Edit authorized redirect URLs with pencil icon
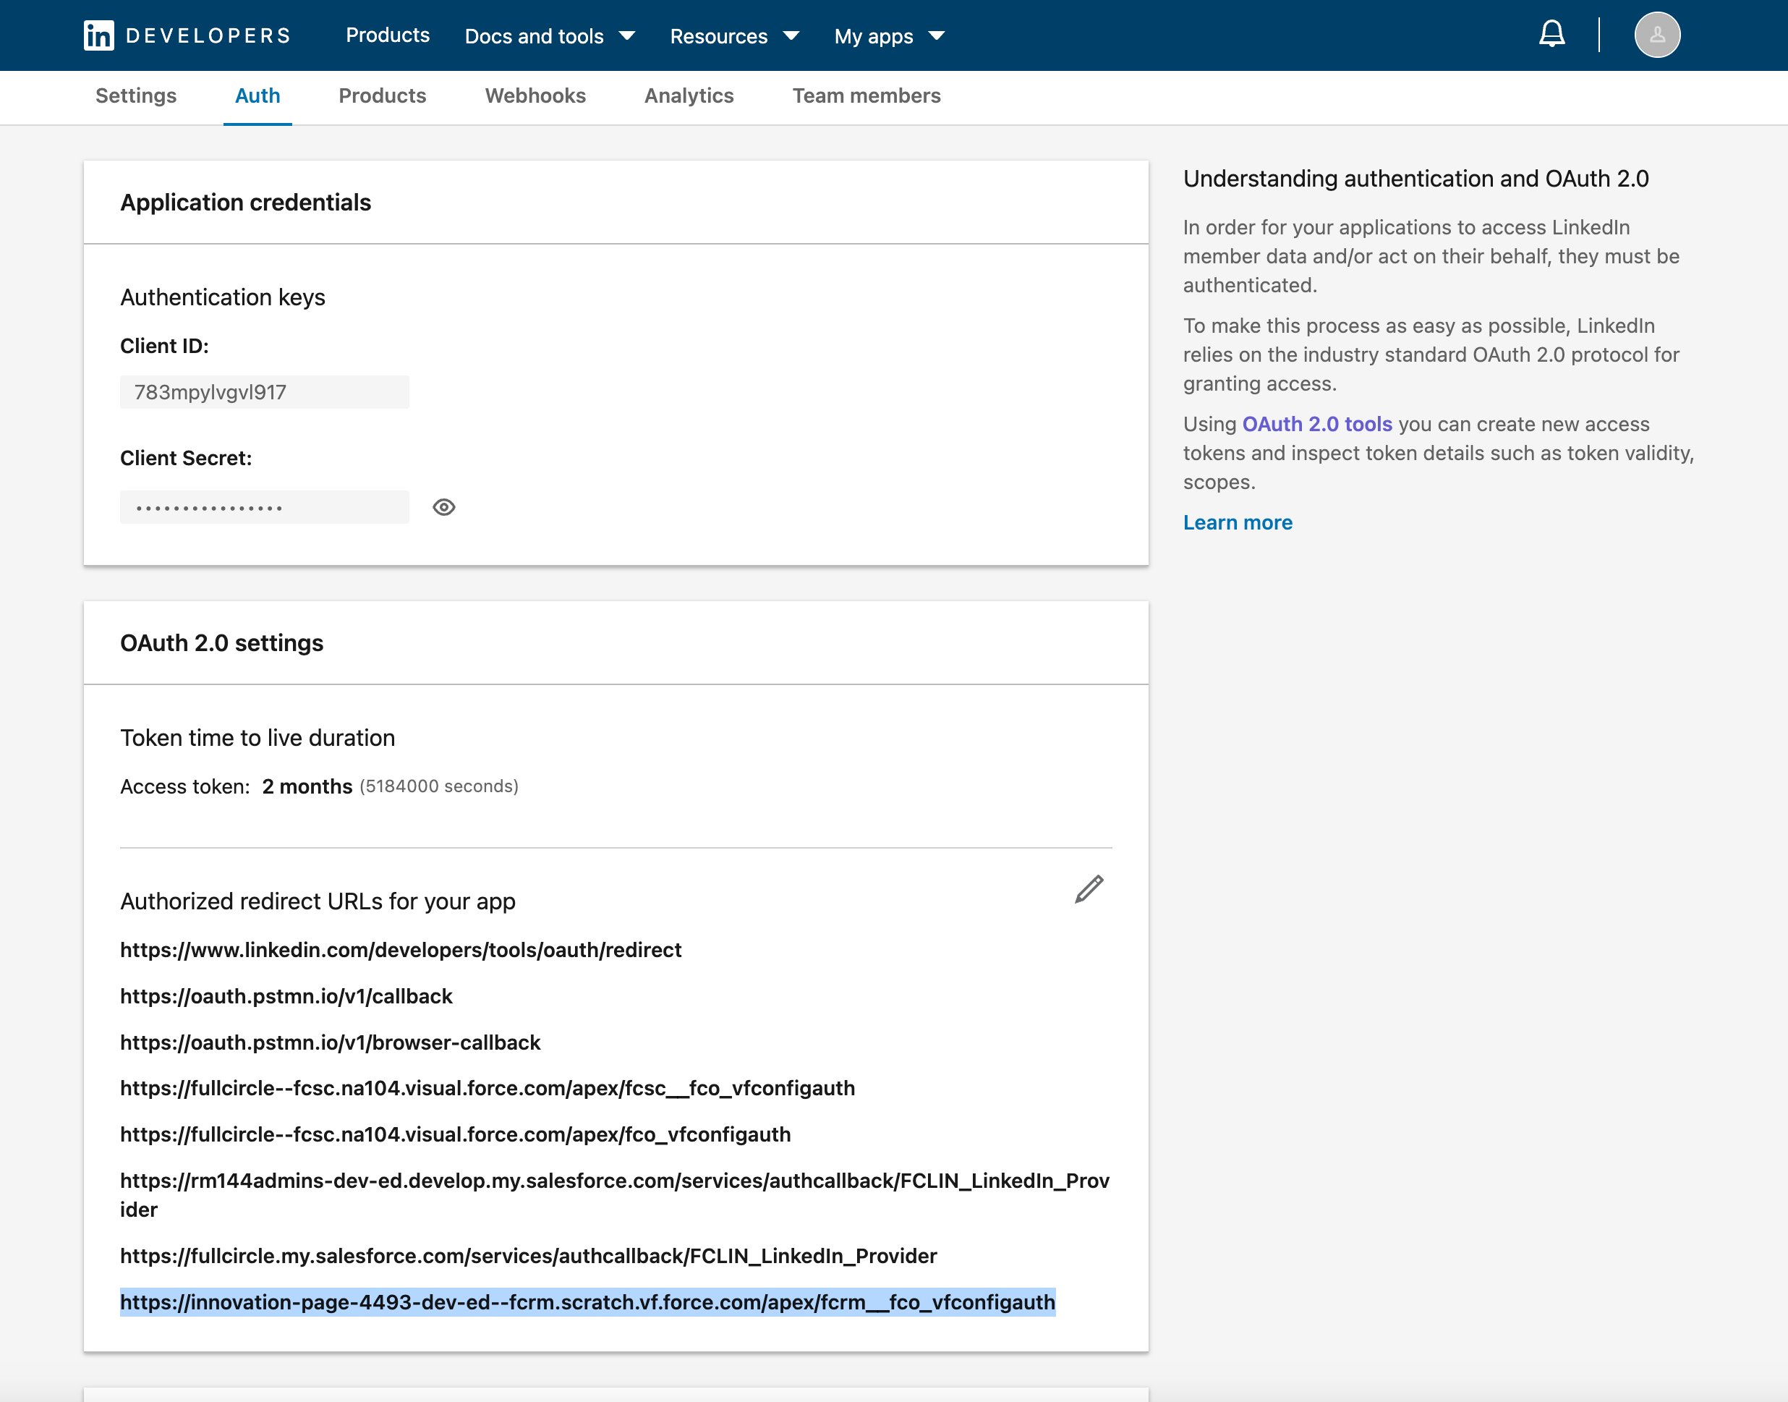 click(1089, 889)
